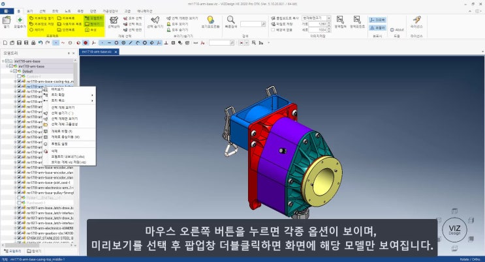Click the image width input field
This screenshot has height=262, width=485.
(318, 24)
